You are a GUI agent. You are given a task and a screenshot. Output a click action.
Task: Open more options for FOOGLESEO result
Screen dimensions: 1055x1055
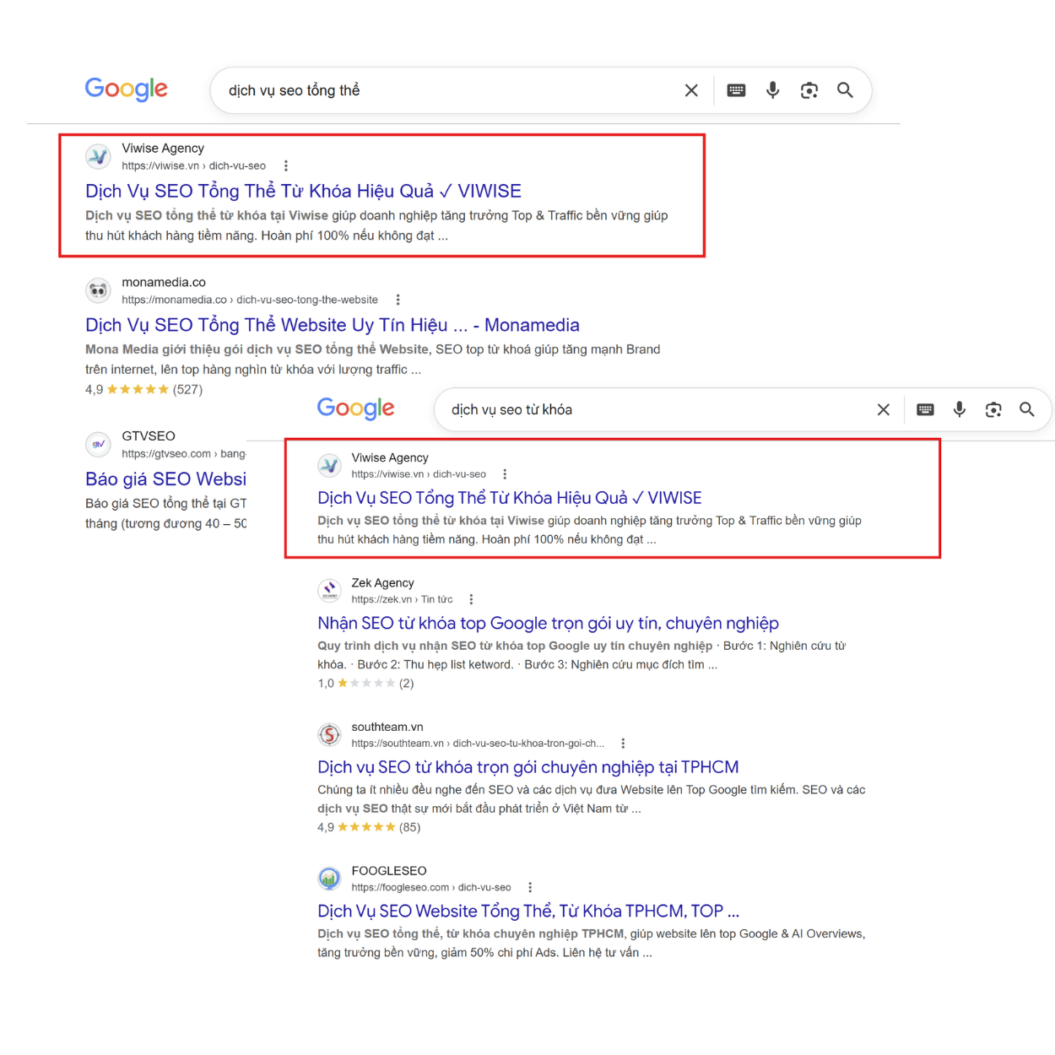(x=530, y=887)
